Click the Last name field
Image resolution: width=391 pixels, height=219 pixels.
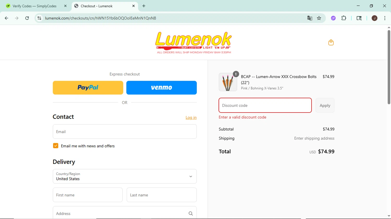[162, 195]
